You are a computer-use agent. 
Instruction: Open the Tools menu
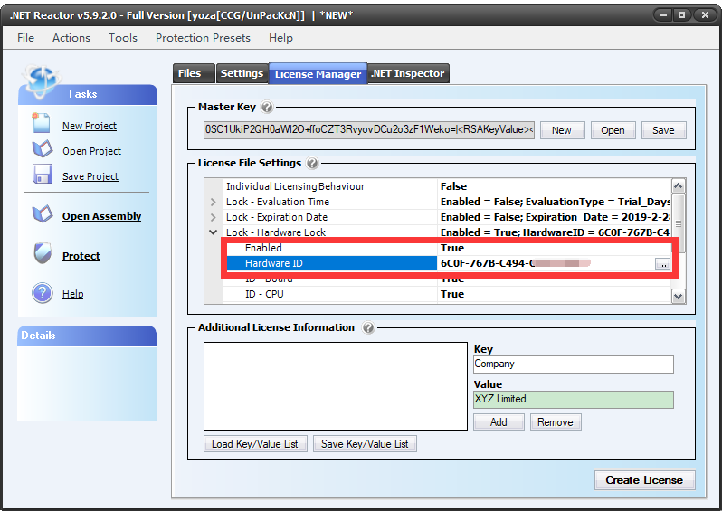pyautogui.click(x=123, y=38)
